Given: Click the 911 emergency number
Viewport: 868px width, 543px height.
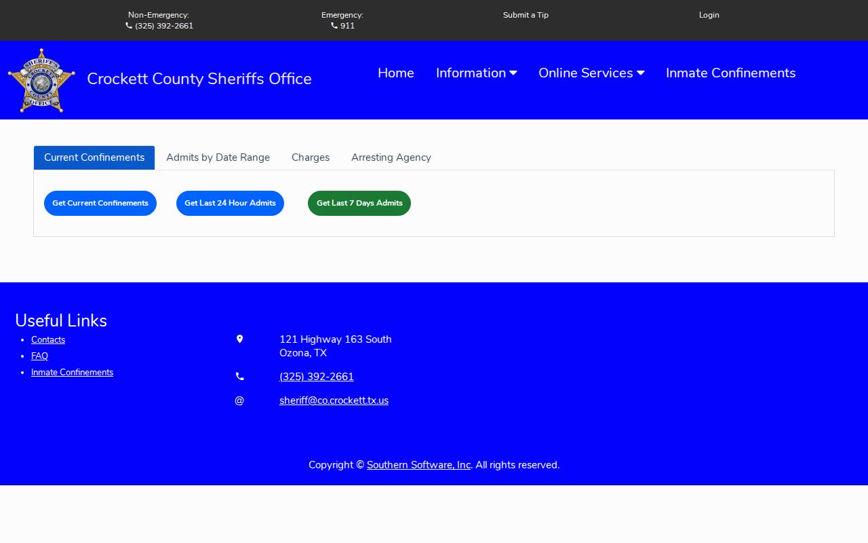Looking at the screenshot, I should click(347, 26).
